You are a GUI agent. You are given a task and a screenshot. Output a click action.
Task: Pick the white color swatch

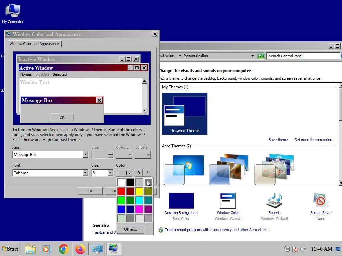[121, 182]
